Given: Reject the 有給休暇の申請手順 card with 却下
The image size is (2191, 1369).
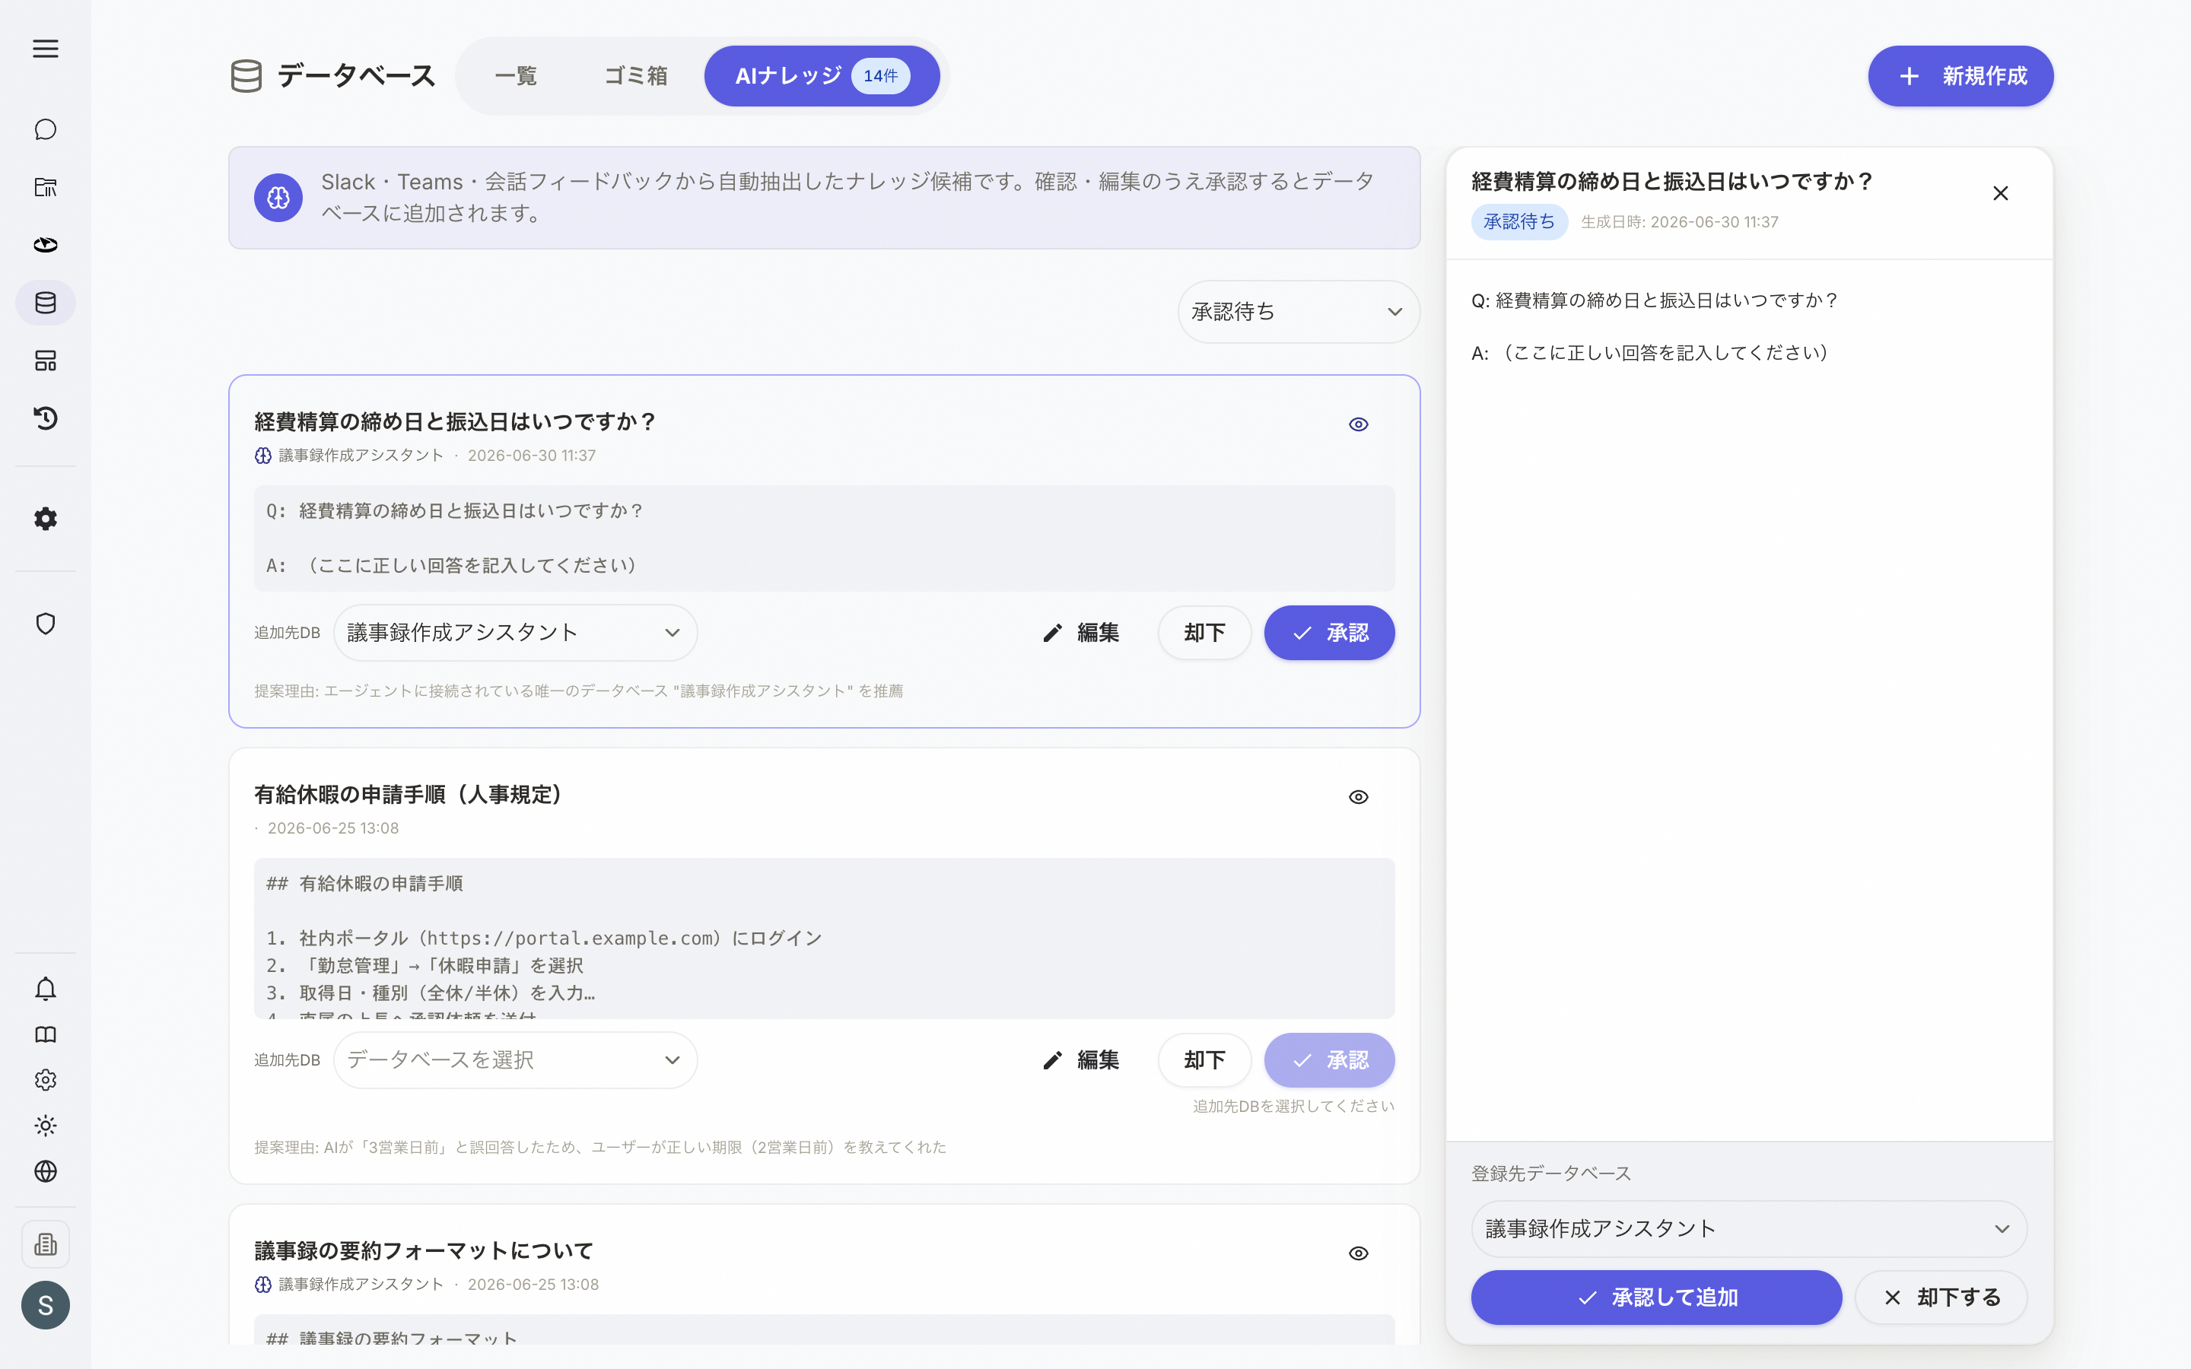Looking at the screenshot, I should pos(1204,1060).
